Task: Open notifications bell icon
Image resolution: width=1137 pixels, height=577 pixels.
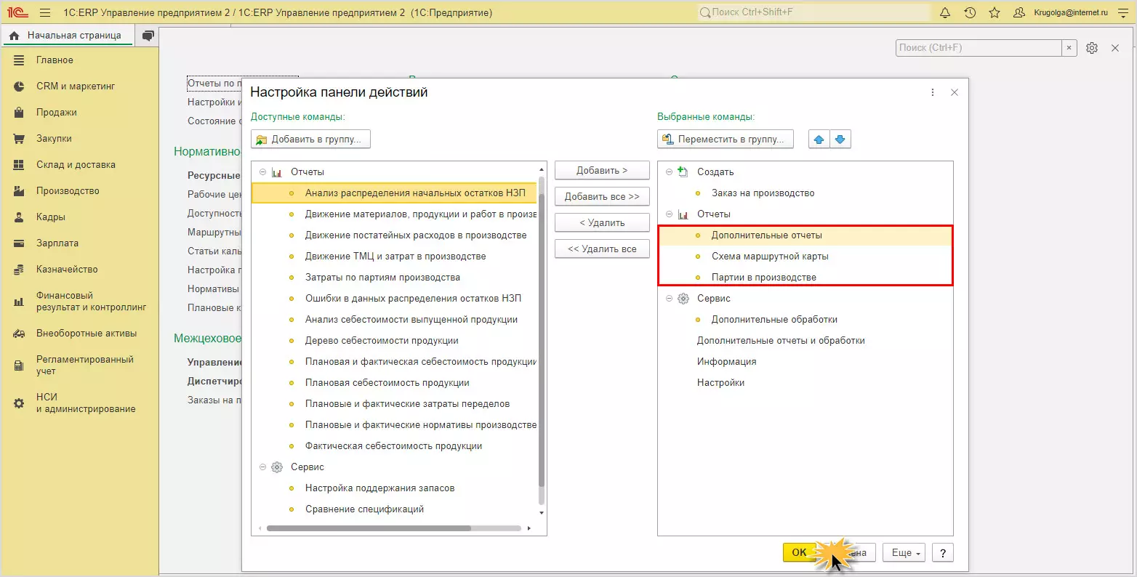Action: (945, 13)
